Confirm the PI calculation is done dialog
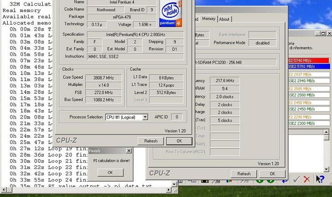Viewport: 332px width, 197px height. [110, 172]
